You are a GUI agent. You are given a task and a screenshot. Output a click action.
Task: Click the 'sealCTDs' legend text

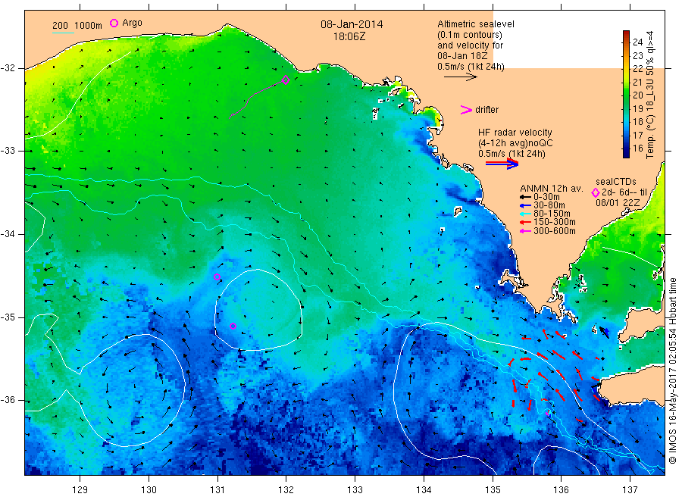(x=616, y=182)
